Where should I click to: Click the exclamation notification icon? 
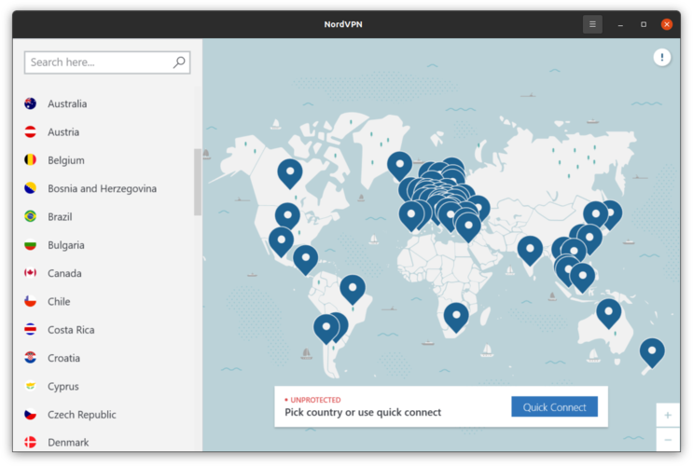[x=661, y=57]
